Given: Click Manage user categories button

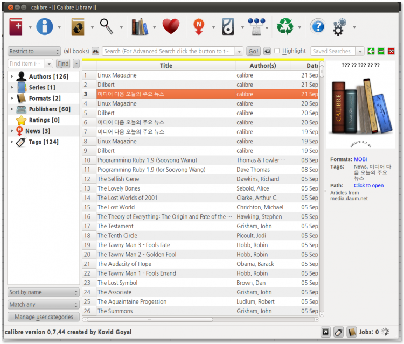Looking at the screenshot, I should pos(44,317).
